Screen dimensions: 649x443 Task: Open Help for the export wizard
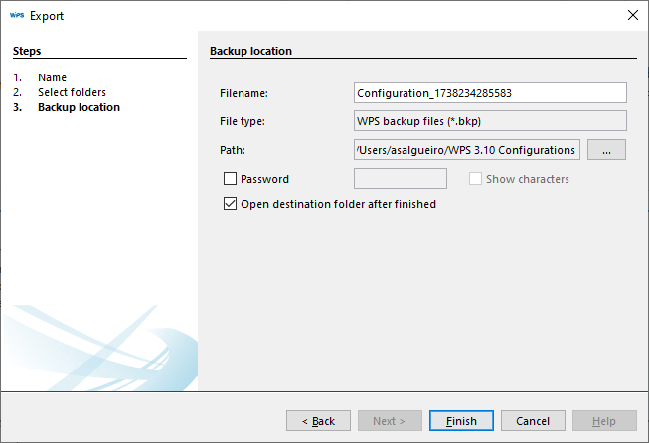(603, 421)
